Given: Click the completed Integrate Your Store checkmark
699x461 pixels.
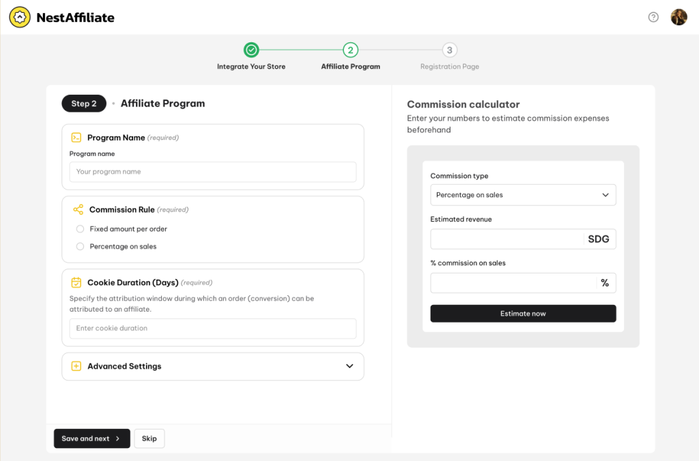Looking at the screenshot, I should coord(251,50).
